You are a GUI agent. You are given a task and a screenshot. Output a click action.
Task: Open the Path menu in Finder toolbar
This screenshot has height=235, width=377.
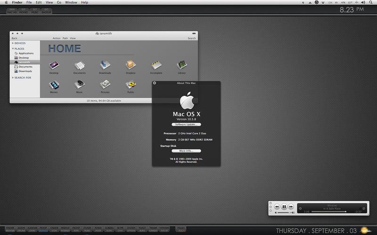coord(65,39)
